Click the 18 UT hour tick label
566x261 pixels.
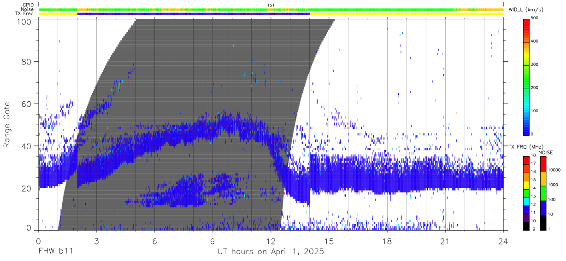tap(387, 241)
